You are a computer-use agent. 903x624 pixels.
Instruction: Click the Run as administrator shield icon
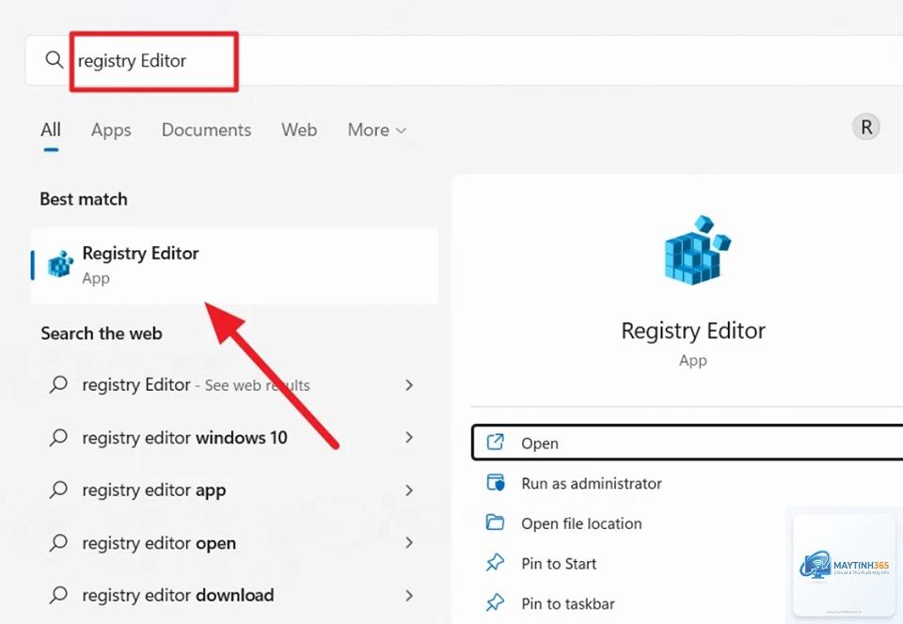[x=496, y=482]
